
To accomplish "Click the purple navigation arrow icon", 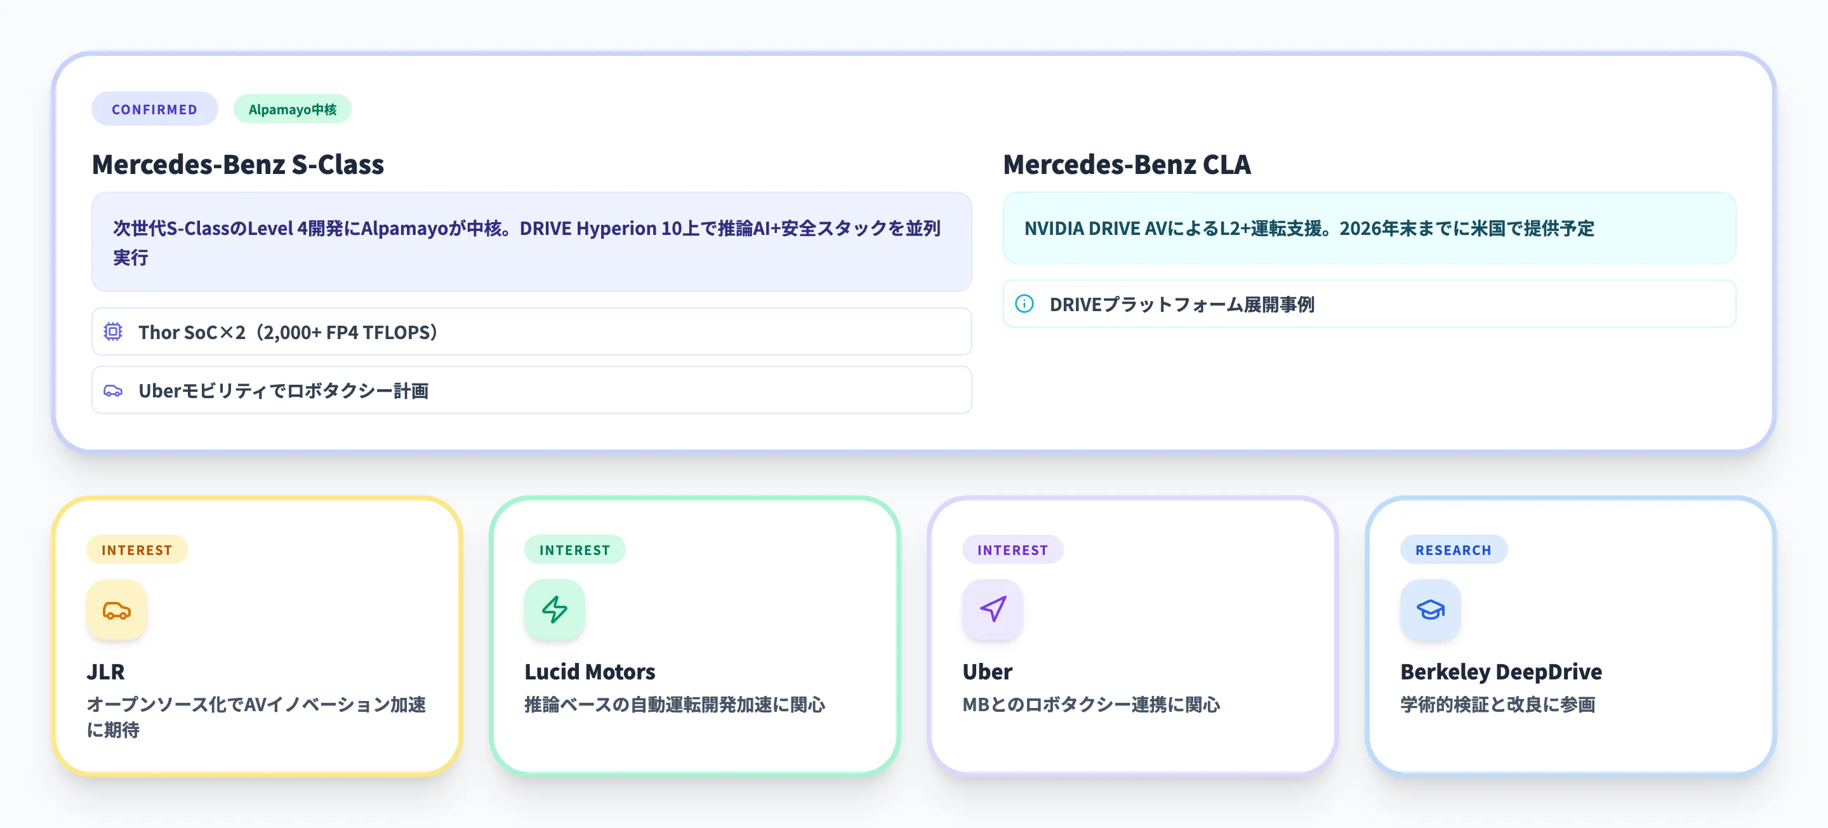I will [x=992, y=610].
